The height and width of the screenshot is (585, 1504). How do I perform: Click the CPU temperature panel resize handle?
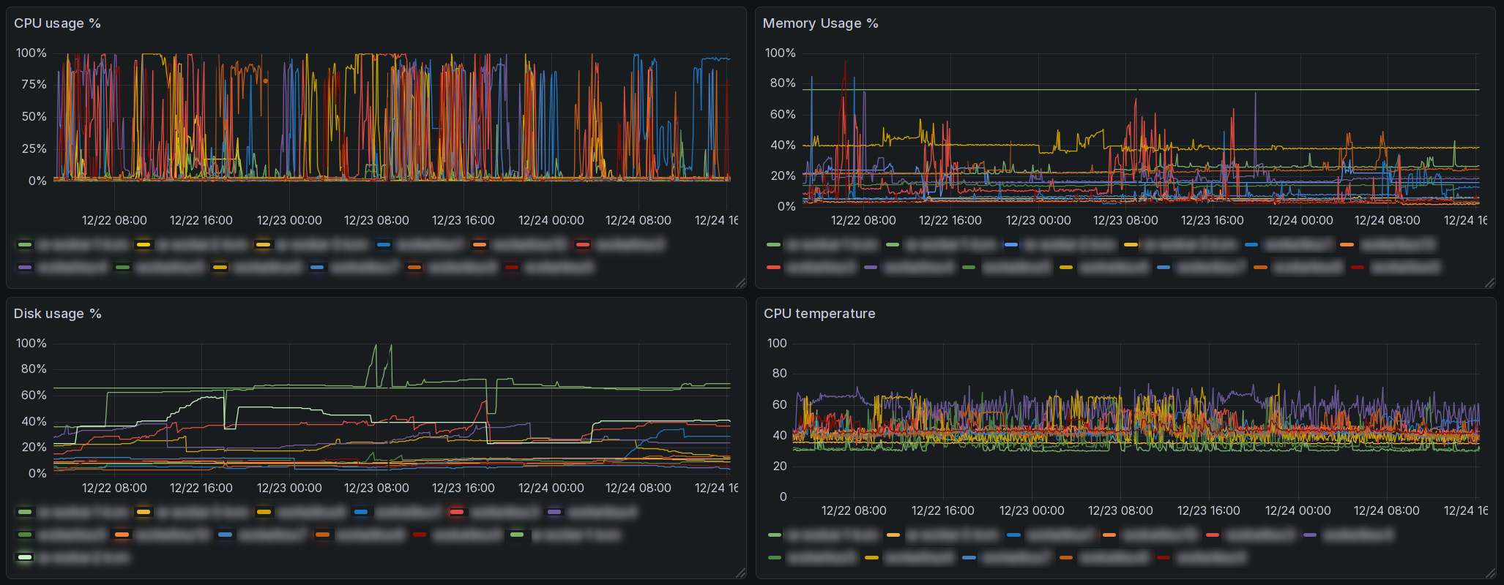pos(1489,573)
